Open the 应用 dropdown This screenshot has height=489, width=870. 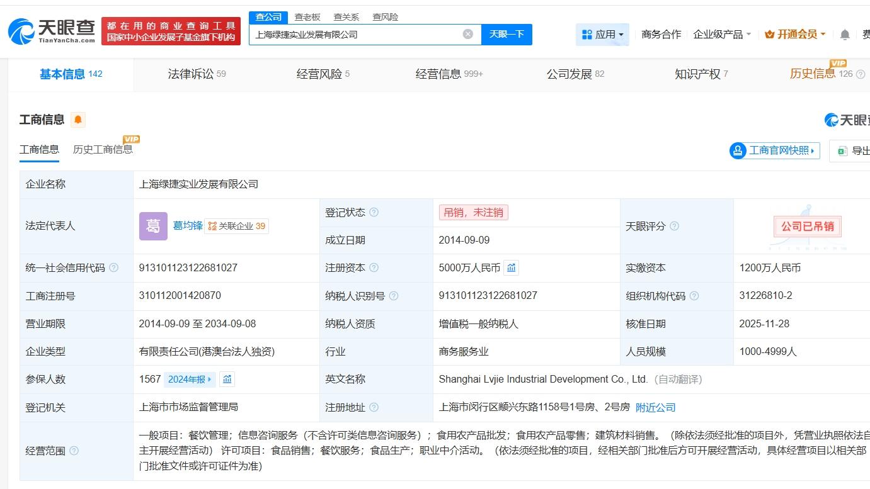pyautogui.click(x=602, y=35)
